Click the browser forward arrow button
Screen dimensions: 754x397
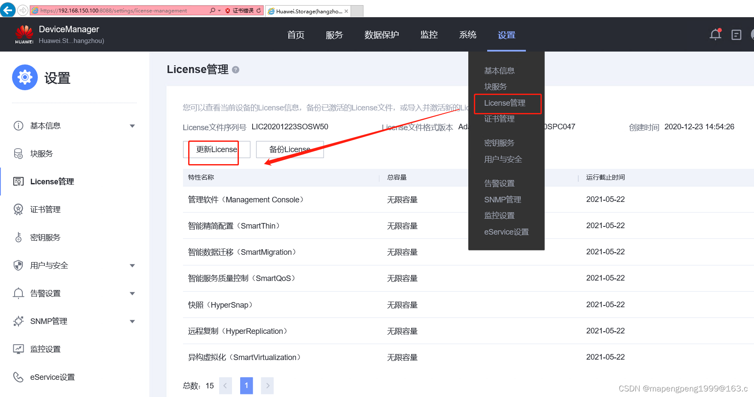[23, 10]
